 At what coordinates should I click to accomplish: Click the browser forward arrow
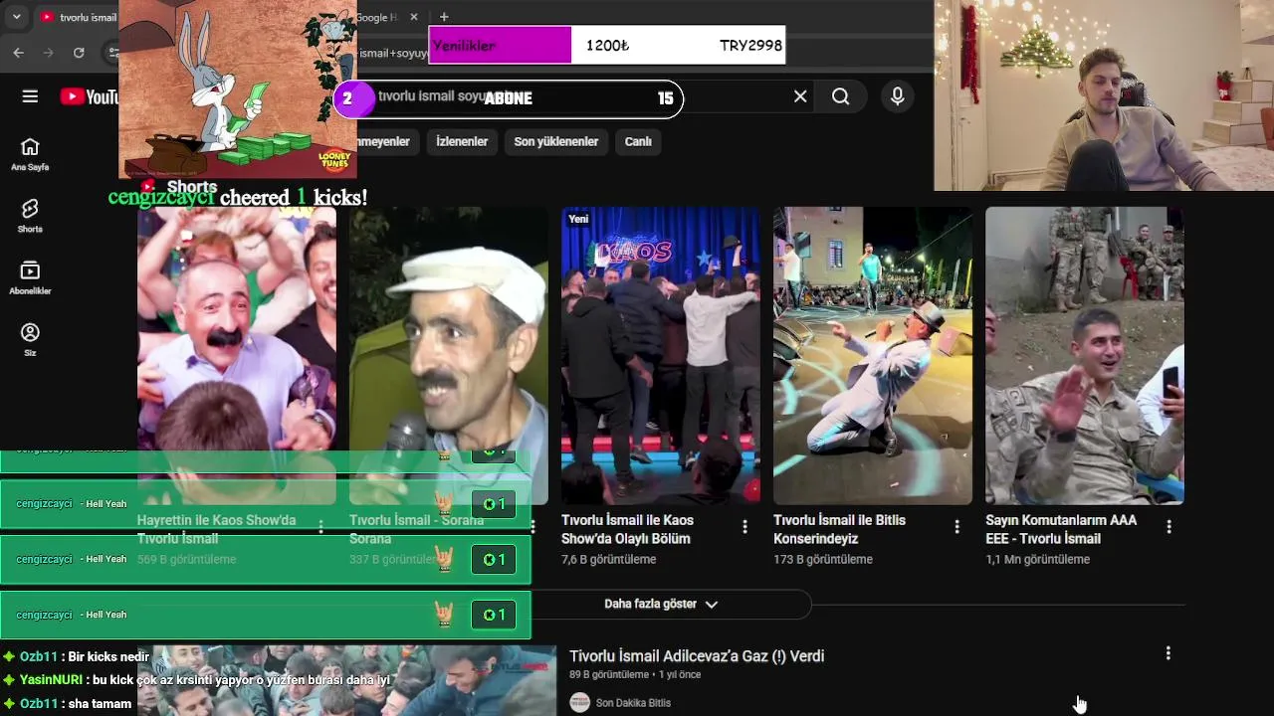point(48,53)
